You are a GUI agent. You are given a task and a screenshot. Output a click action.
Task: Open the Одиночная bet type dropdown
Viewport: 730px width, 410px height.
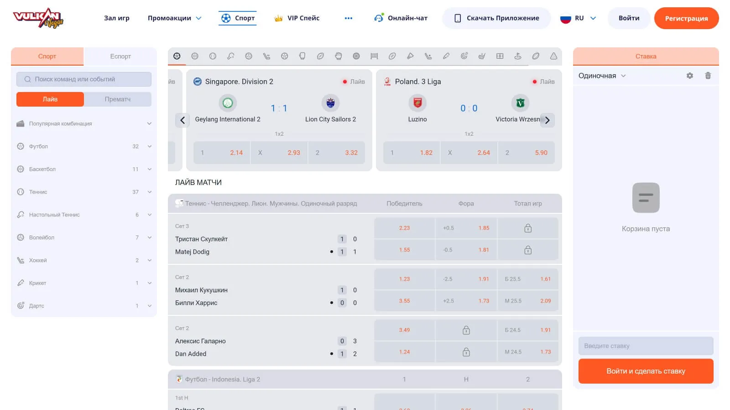[x=602, y=76]
